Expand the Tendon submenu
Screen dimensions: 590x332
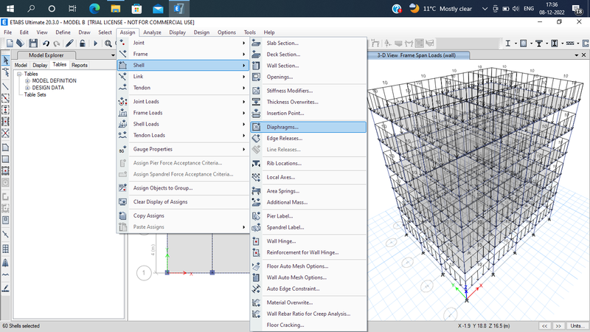[x=183, y=88]
